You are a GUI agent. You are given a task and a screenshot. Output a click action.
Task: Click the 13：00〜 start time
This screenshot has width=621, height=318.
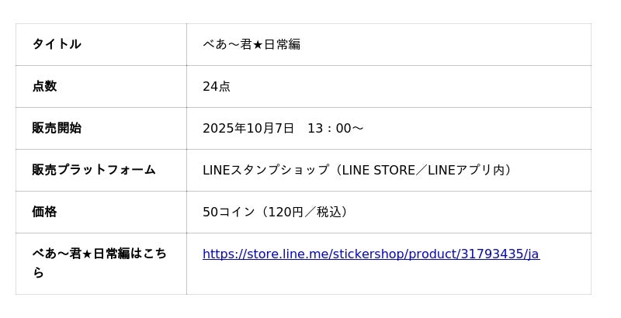click(335, 128)
